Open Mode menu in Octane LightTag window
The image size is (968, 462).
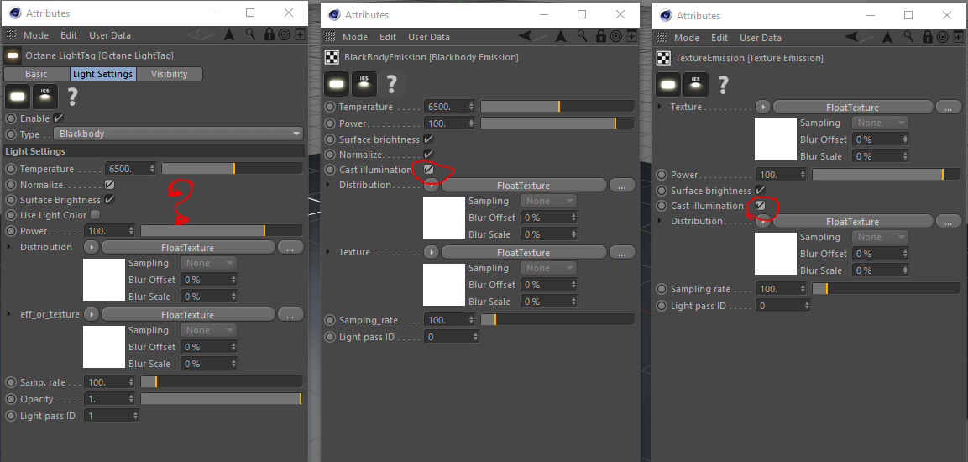coord(36,35)
